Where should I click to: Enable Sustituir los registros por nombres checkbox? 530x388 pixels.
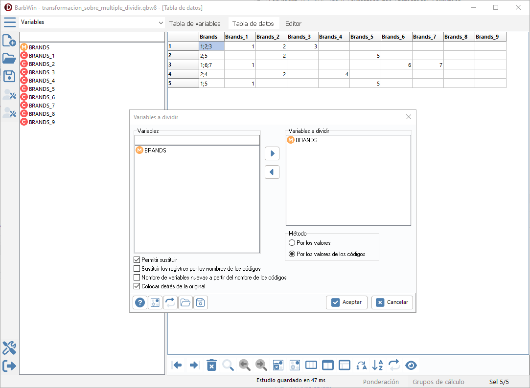[x=137, y=269]
